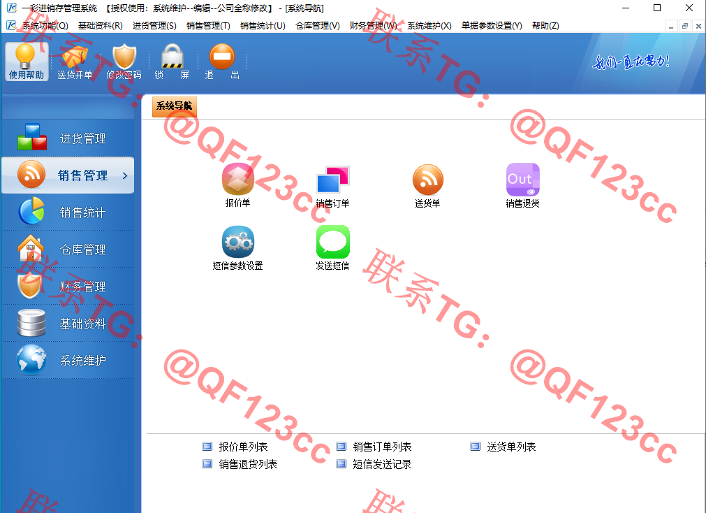Open 财务管理 shield sidebar icon

(31, 285)
